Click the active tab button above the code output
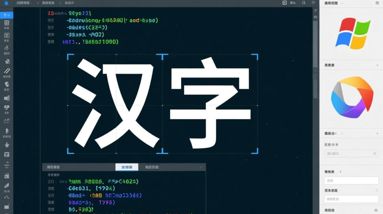This screenshot has height=214, width=383. [x=127, y=167]
